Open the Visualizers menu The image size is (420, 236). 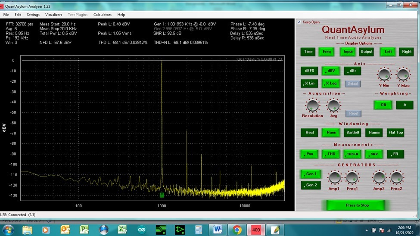click(53, 15)
